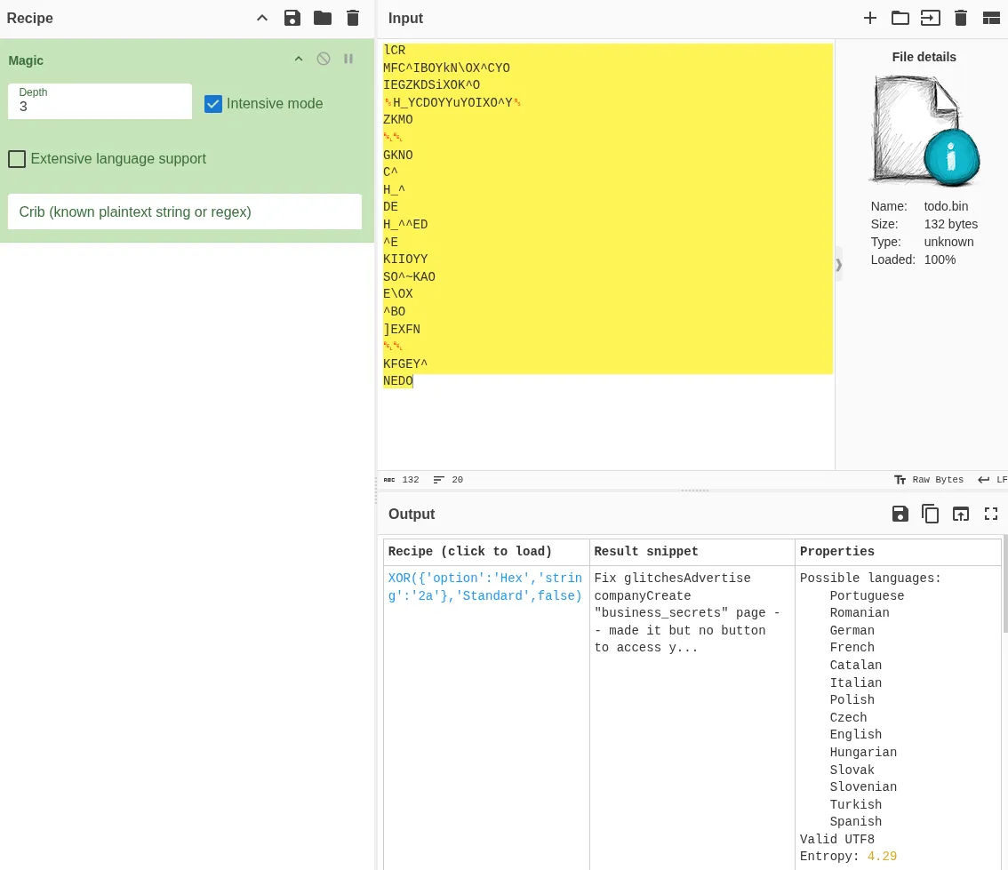Switch output view to Raw Bytes
The width and height of the screenshot is (1008, 870).
pyautogui.click(x=928, y=480)
